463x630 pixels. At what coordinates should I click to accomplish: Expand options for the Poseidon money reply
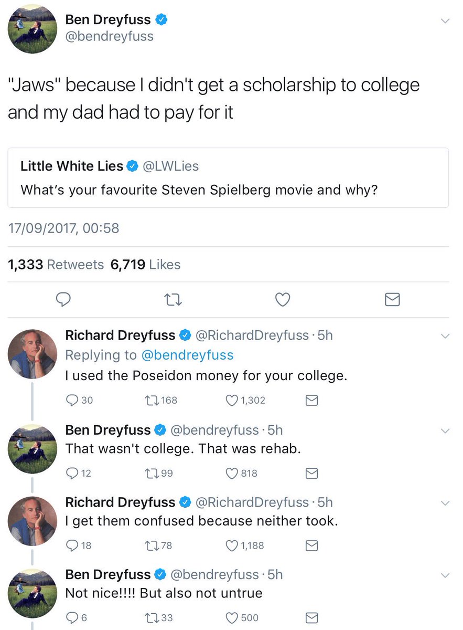pyautogui.click(x=445, y=336)
